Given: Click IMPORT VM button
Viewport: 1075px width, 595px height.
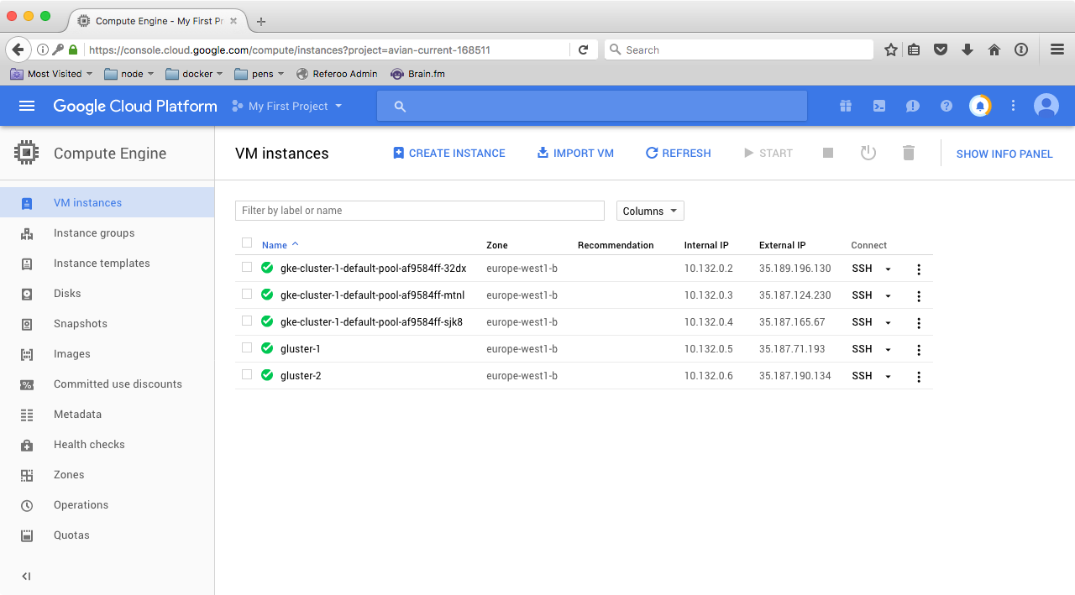Looking at the screenshot, I should point(575,153).
